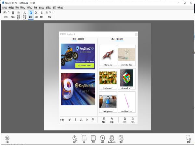The height and width of the screenshot is (146, 195).
Task: Click the KeyShotXR icon in bottom bar
Action: point(112,139)
